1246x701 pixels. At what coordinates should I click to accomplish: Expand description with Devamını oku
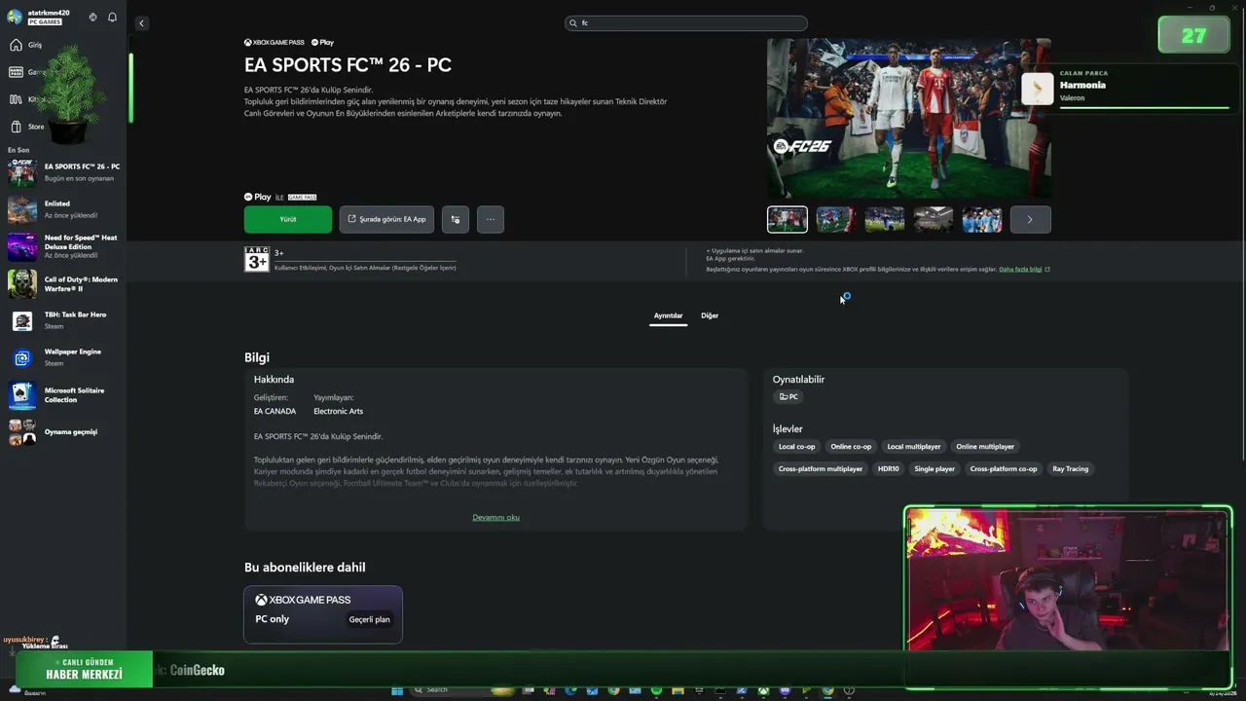tap(495, 517)
